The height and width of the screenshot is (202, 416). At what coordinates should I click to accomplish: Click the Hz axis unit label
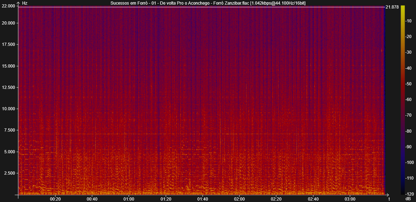pos(24,3)
